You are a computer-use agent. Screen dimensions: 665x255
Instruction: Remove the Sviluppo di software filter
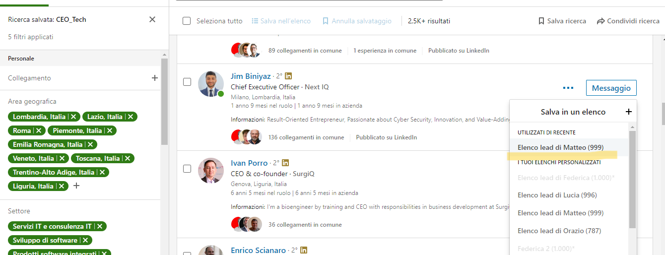click(85, 240)
